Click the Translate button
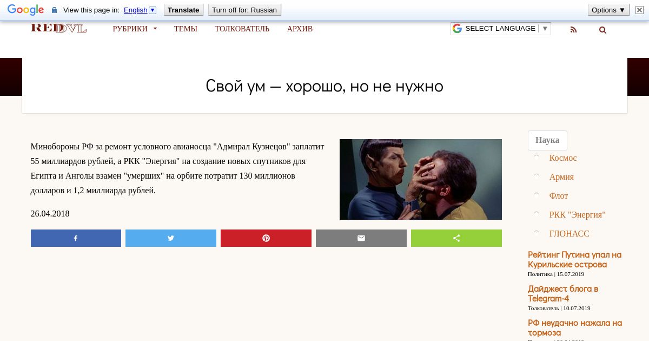This screenshot has height=341, width=649. tap(183, 10)
